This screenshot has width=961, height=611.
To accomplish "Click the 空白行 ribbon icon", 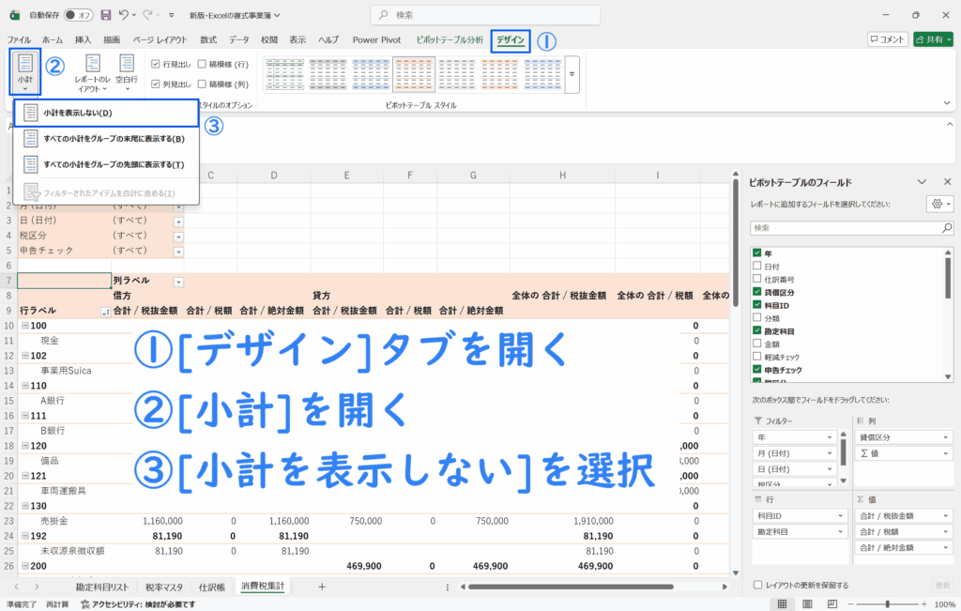I will click(127, 71).
